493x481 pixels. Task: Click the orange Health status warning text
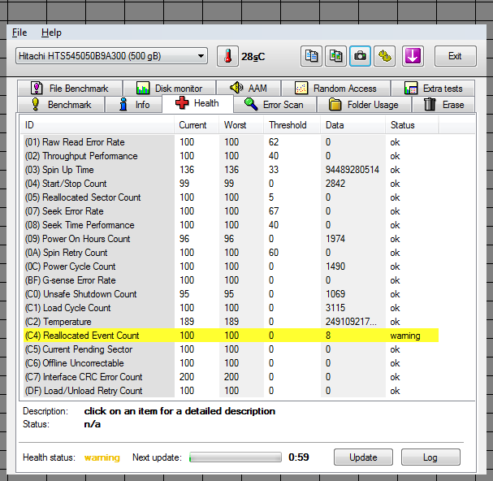(102, 457)
